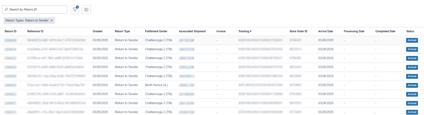
Task: Sort by the Associated Shipment column header
Action: point(192,31)
